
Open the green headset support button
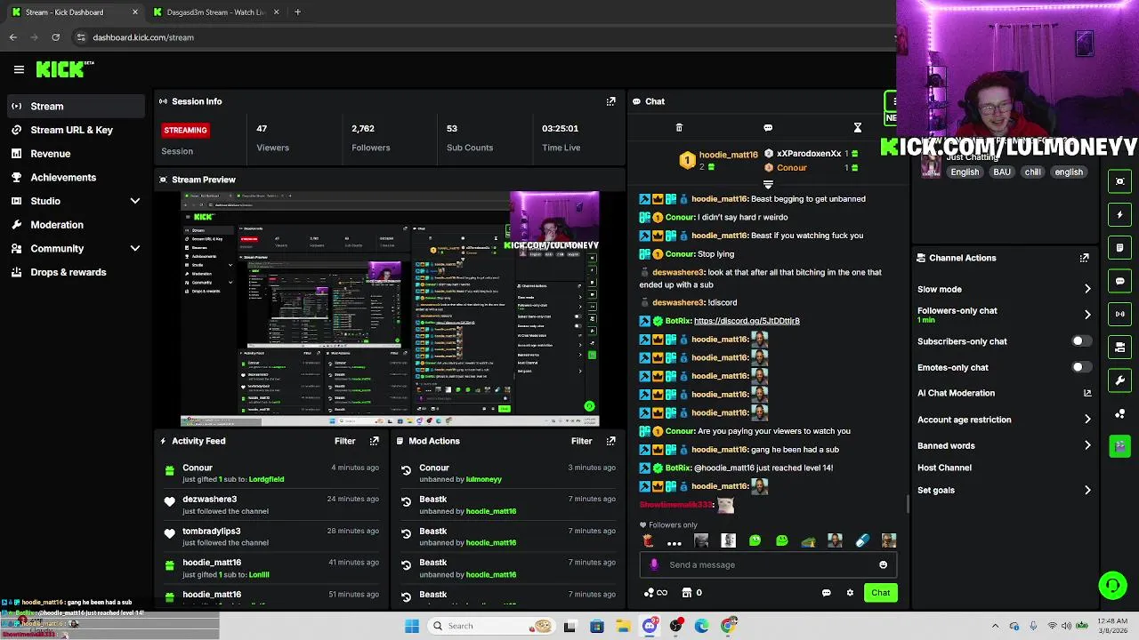coord(1112,585)
